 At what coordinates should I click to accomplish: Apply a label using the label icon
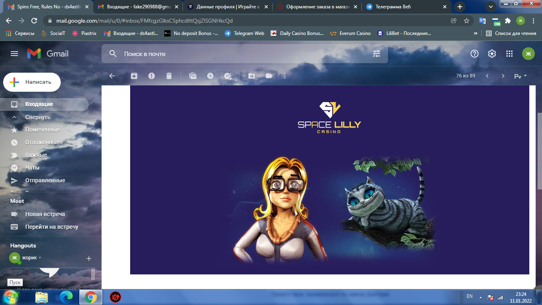[269, 76]
